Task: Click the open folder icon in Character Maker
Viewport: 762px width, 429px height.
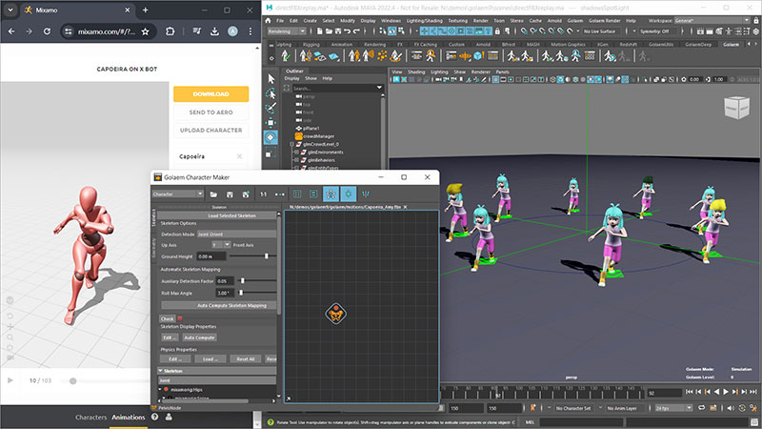Action: [x=214, y=194]
